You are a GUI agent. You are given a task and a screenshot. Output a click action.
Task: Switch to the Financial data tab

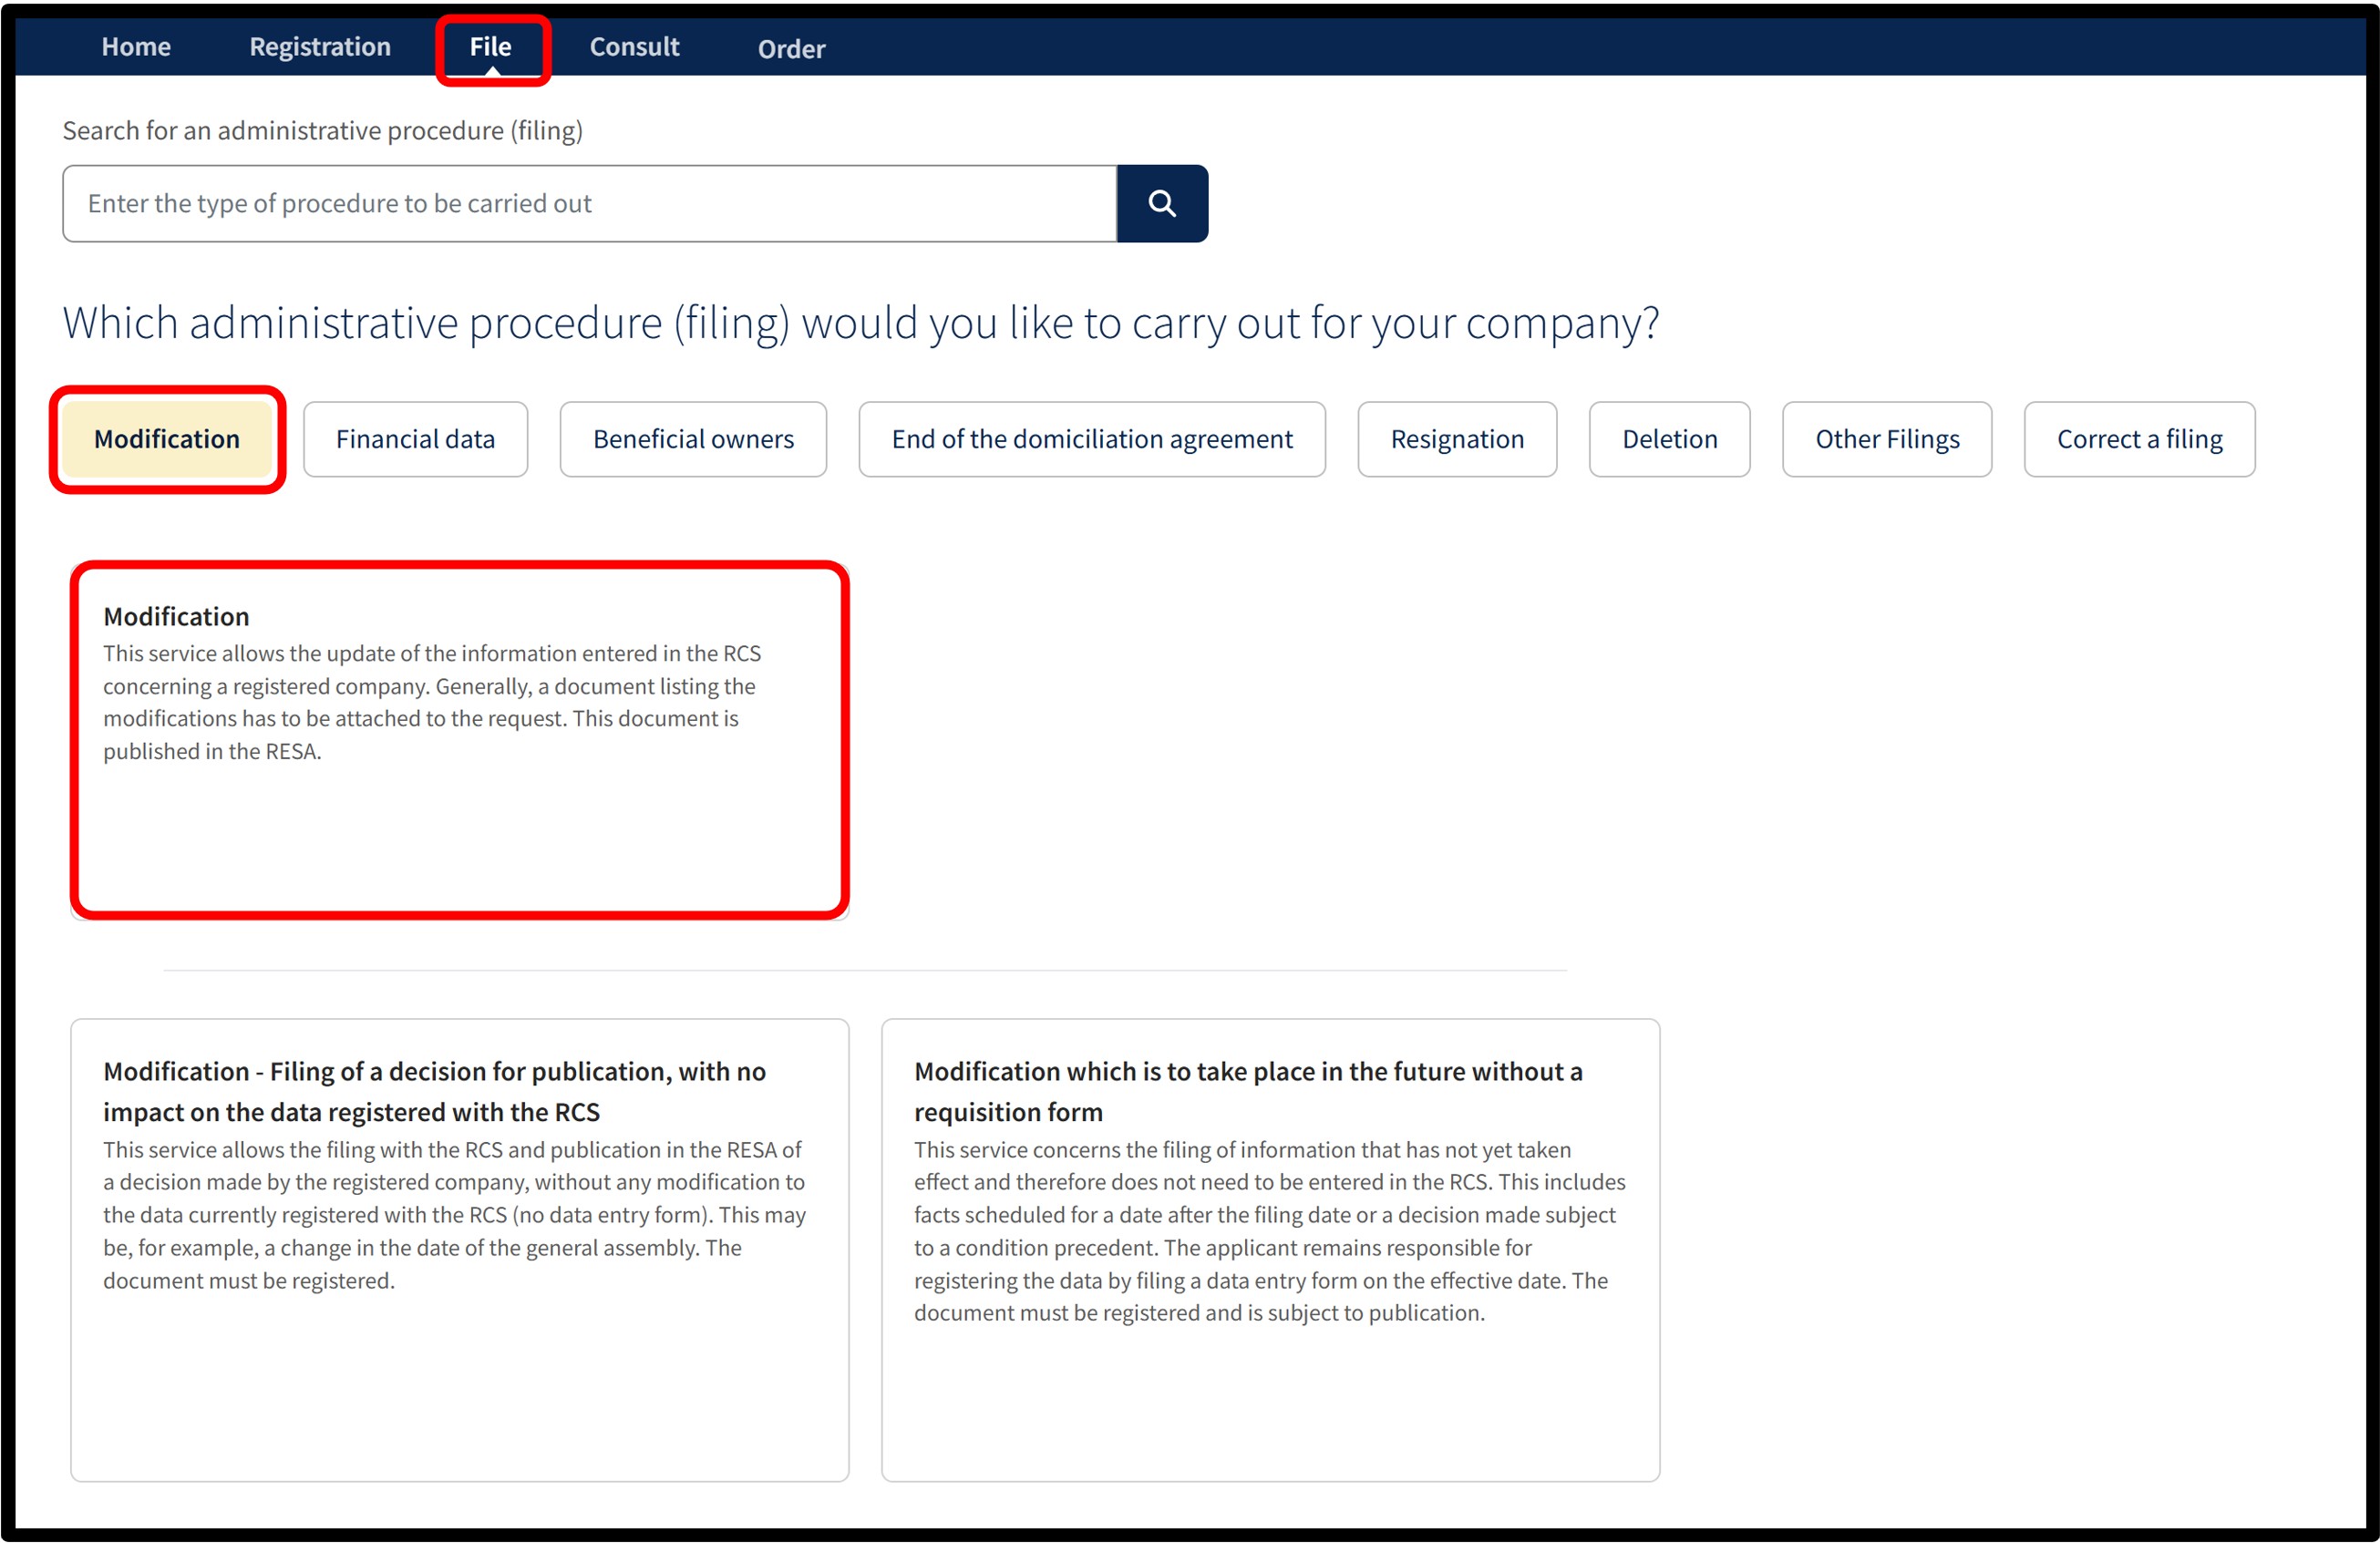tap(415, 439)
